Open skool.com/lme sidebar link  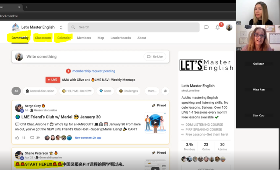pyautogui.click(x=190, y=90)
